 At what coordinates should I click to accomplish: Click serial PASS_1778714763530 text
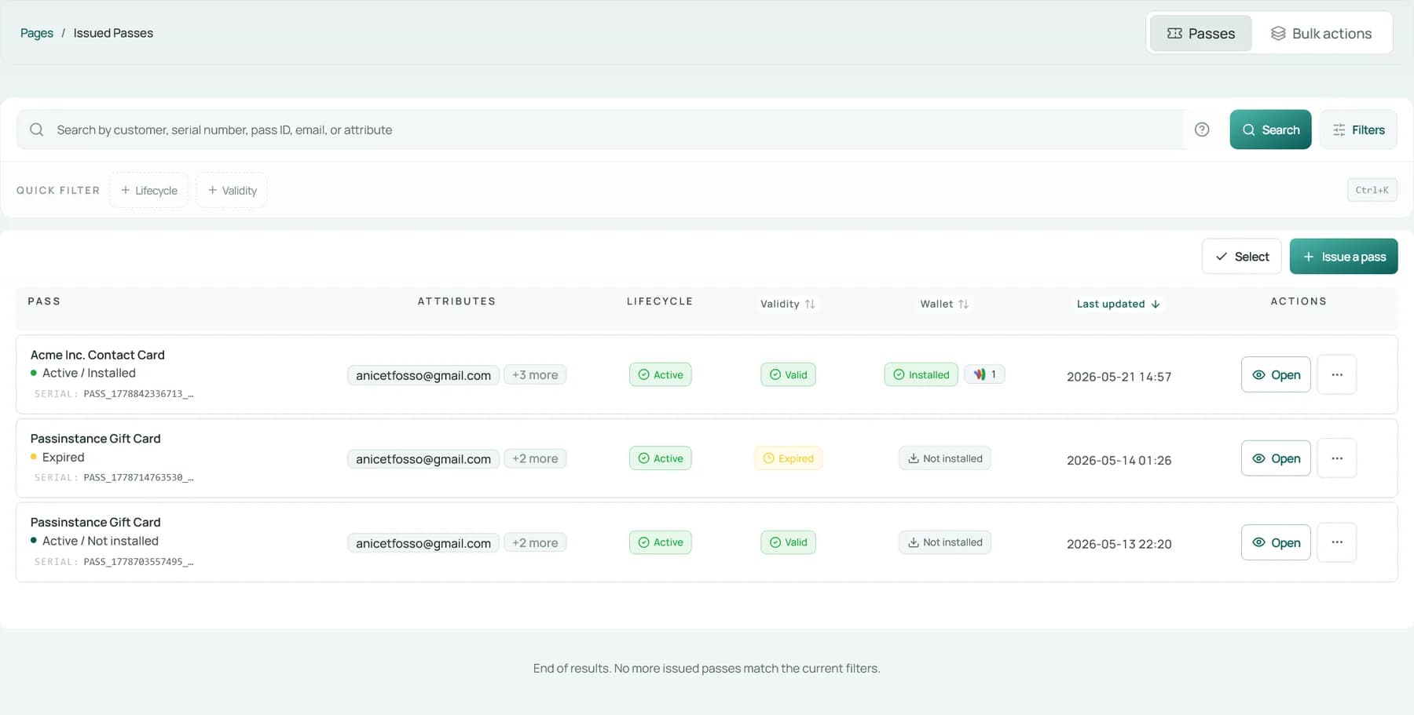click(138, 477)
